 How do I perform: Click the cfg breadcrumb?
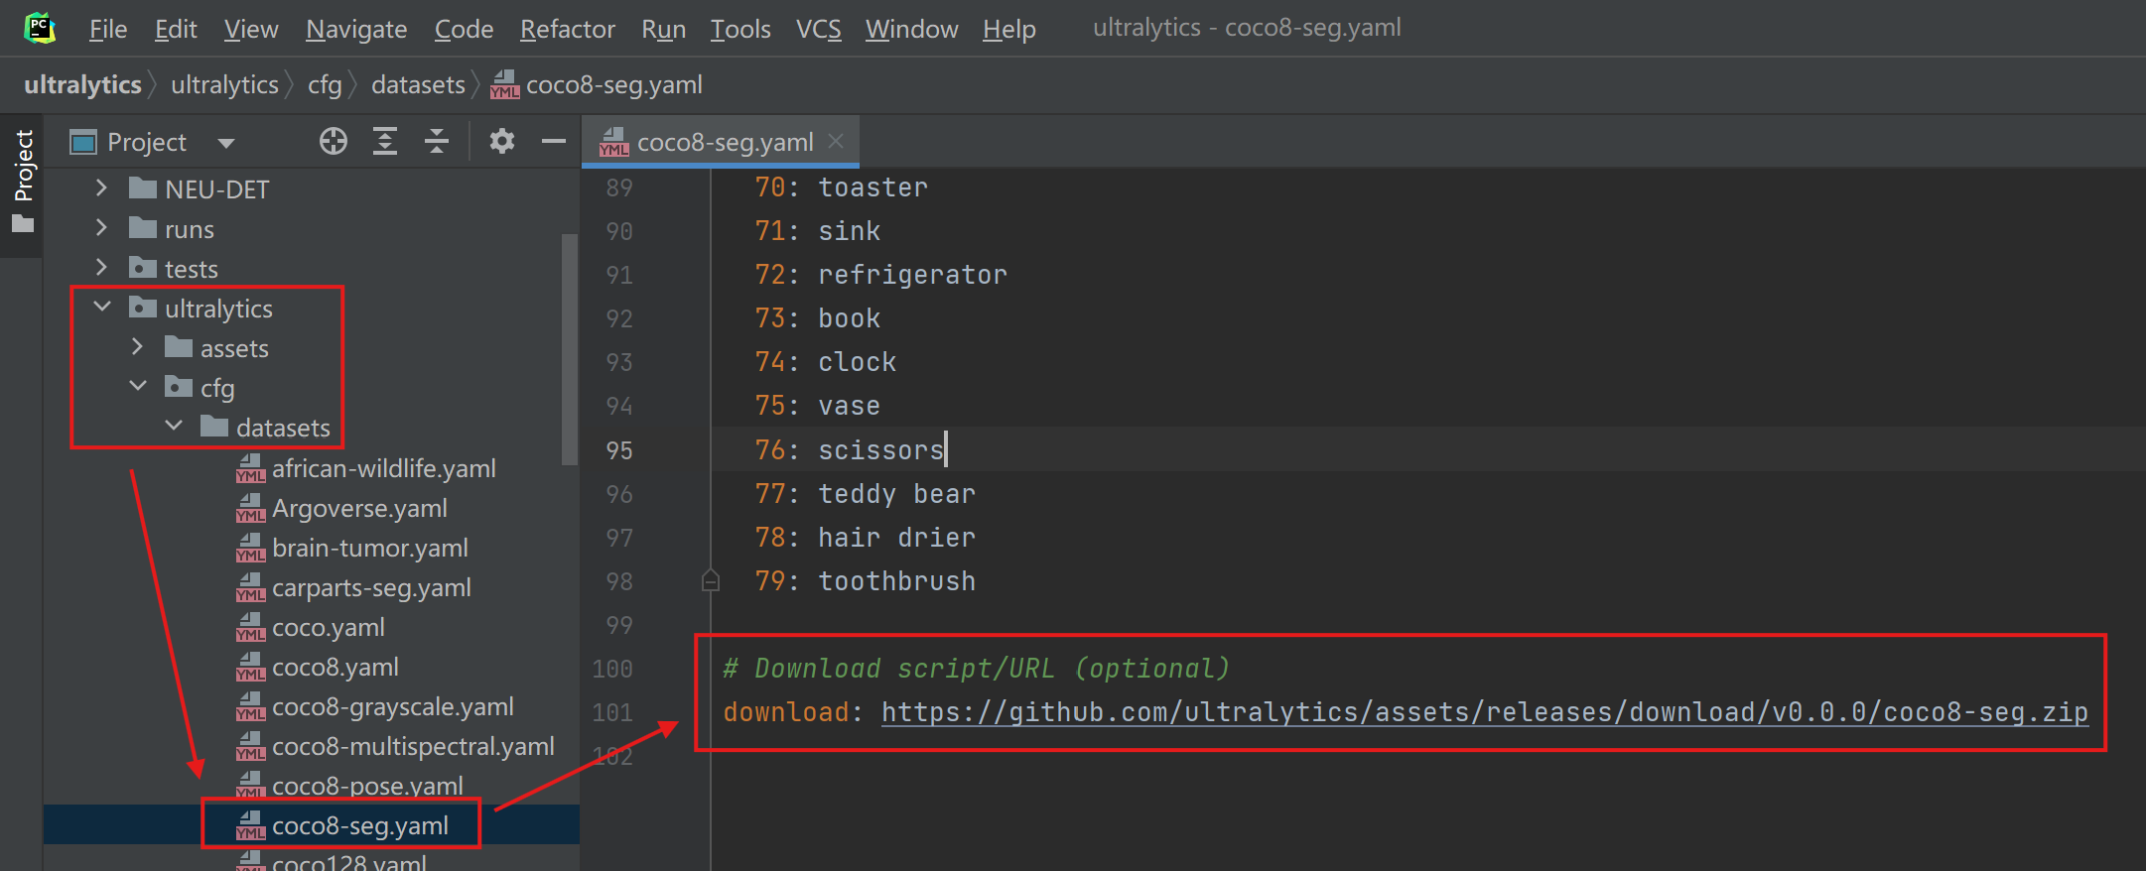(325, 84)
